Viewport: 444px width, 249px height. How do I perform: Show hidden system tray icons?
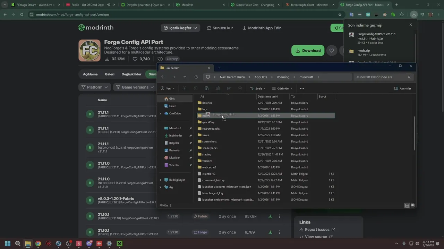point(396,243)
